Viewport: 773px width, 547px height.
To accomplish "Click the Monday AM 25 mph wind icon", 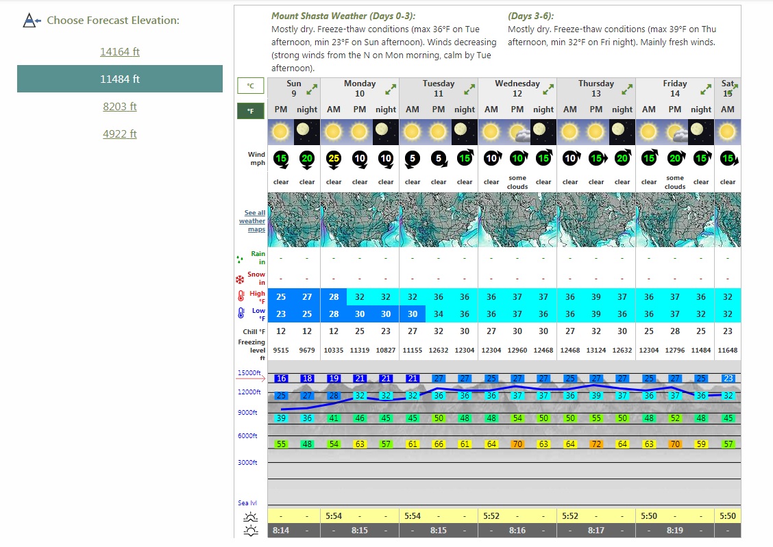I will 334,159.
